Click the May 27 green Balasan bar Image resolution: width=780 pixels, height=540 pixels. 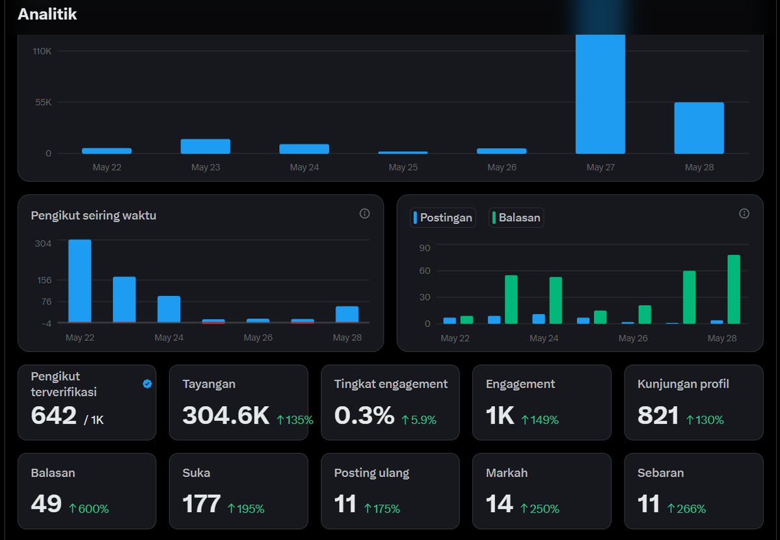[x=690, y=297]
